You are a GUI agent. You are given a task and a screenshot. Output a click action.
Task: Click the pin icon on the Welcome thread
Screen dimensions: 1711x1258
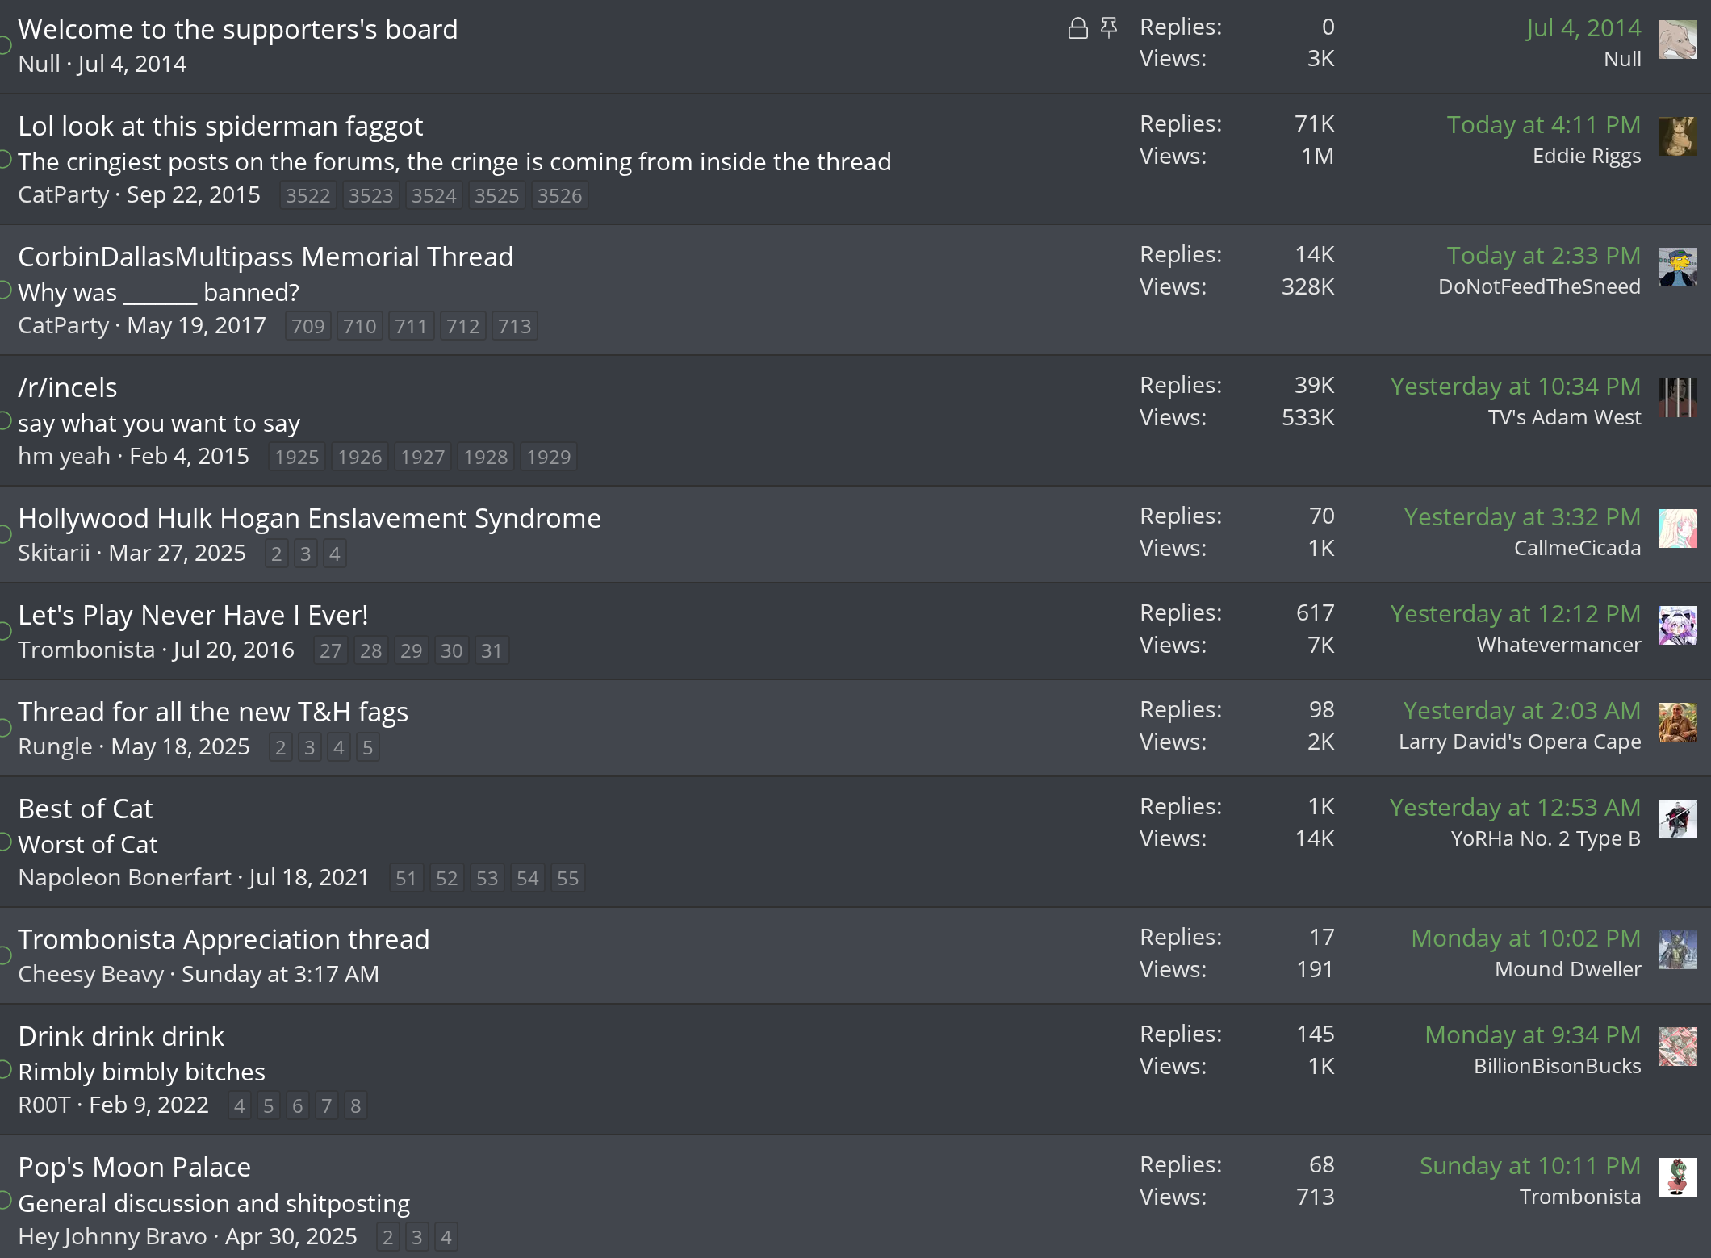tap(1109, 28)
